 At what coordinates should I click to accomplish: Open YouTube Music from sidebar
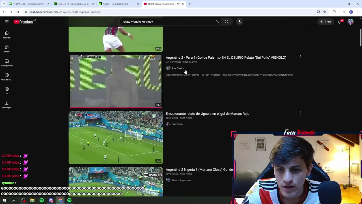tap(7, 77)
